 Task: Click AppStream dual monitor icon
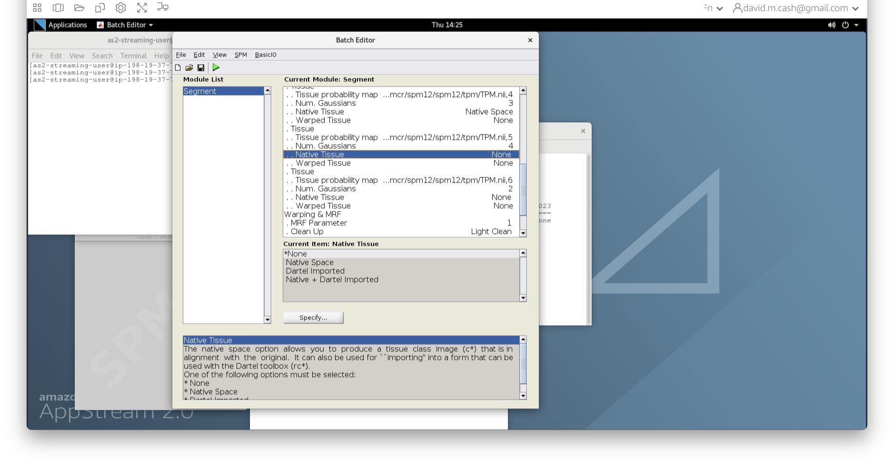163,7
